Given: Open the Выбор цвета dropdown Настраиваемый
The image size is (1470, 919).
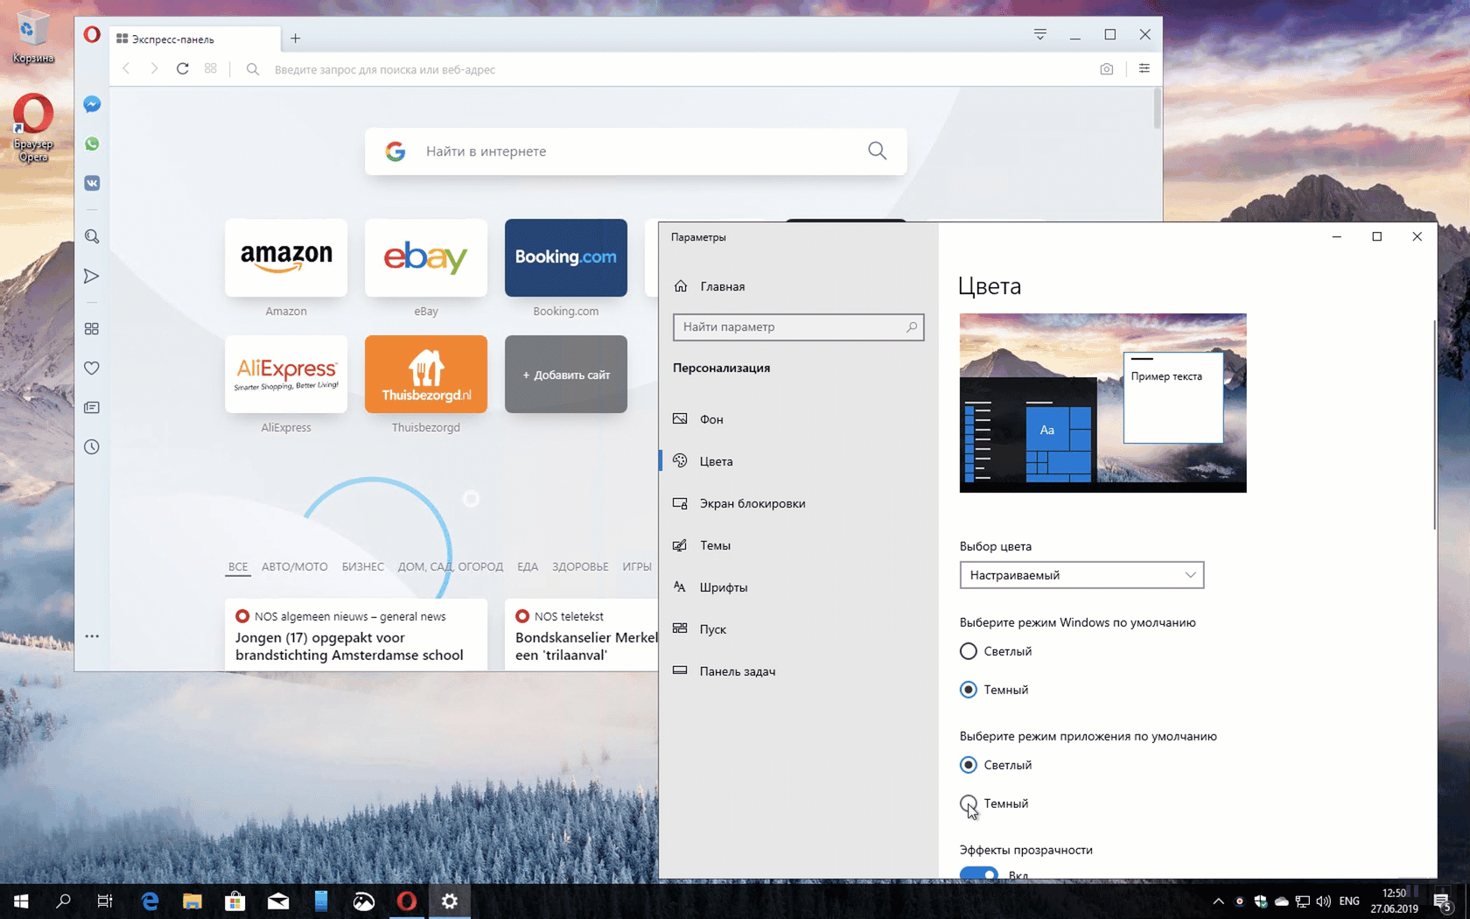Looking at the screenshot, I should click(1081, 574).
